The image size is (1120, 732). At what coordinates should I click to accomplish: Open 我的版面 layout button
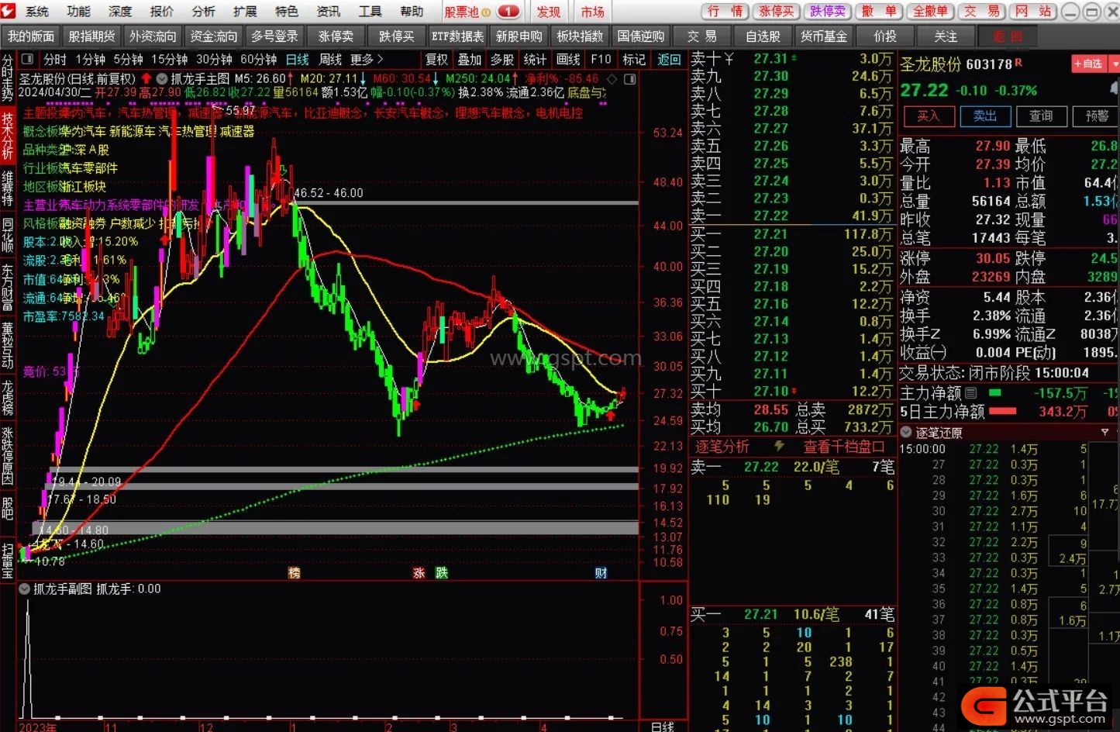click(31, 36)
